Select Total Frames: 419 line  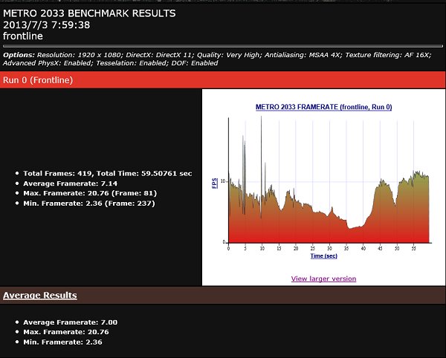pyautogui.click(x=108, y=173)
